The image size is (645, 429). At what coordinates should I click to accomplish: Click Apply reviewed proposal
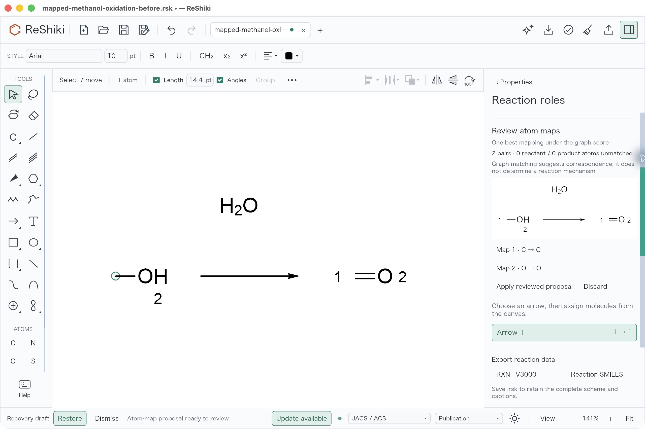coord(534,287)
